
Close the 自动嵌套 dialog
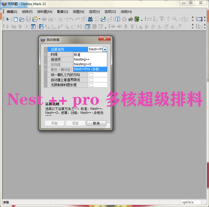tap(104, 39)
